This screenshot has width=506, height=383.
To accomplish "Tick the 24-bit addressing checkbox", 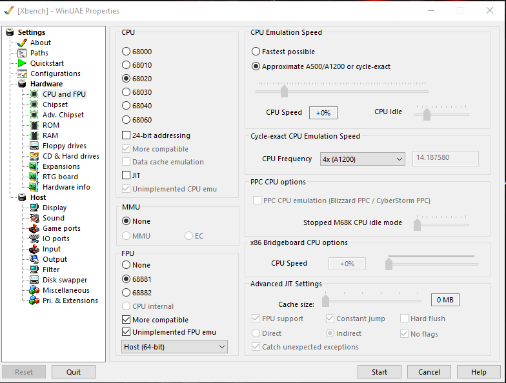I will [126, 135].
